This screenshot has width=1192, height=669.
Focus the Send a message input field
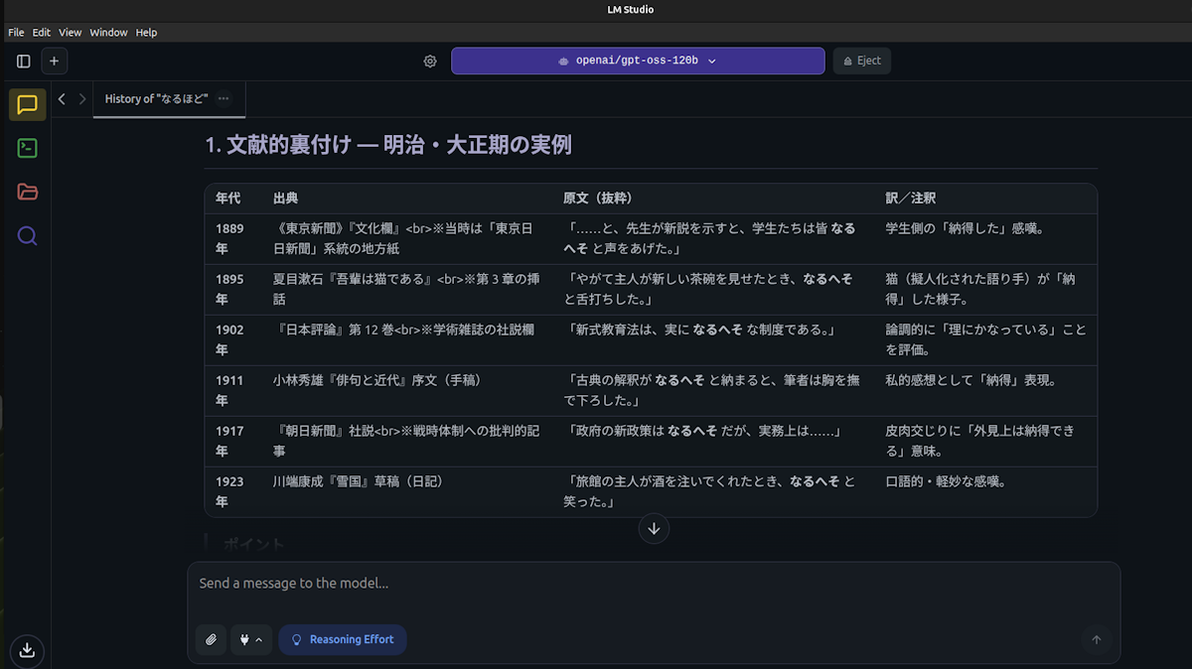pos(654,584)
